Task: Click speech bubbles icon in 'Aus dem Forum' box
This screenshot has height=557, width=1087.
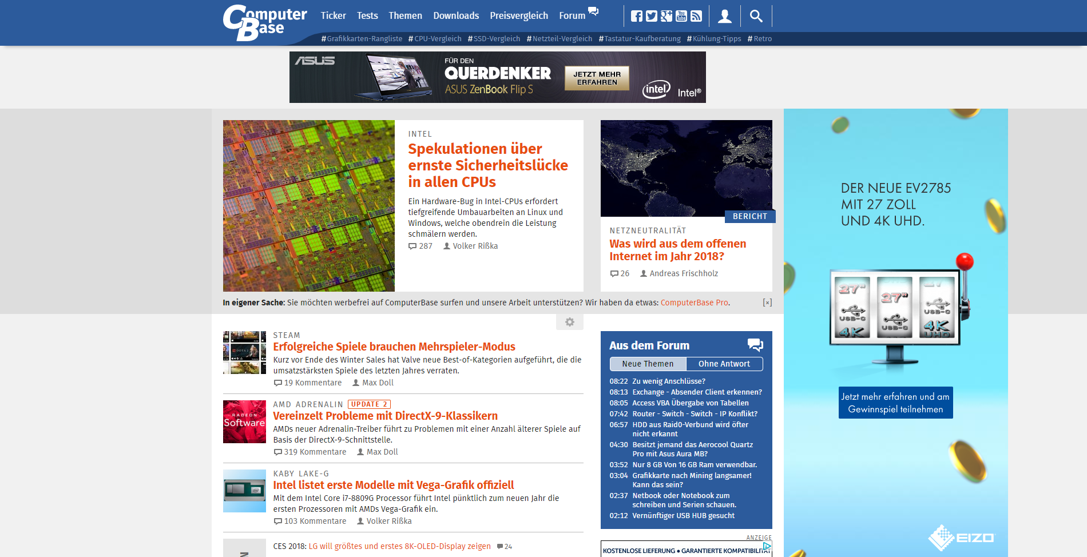Action: (x=755, y=345)
